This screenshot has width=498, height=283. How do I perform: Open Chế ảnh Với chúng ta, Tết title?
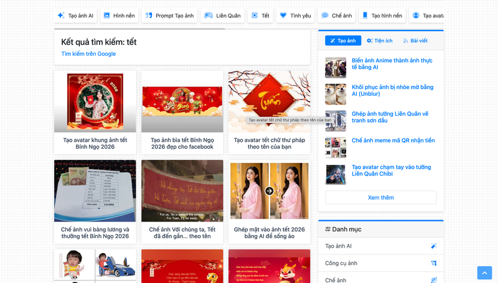pyautogui.click(x=182, y=233)
